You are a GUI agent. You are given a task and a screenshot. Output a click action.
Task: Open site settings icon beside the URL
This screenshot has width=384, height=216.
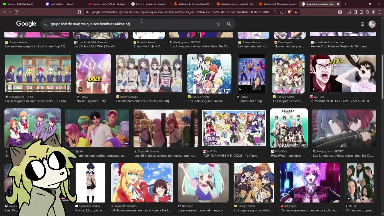pyautogui.click(x=87, y=12)
